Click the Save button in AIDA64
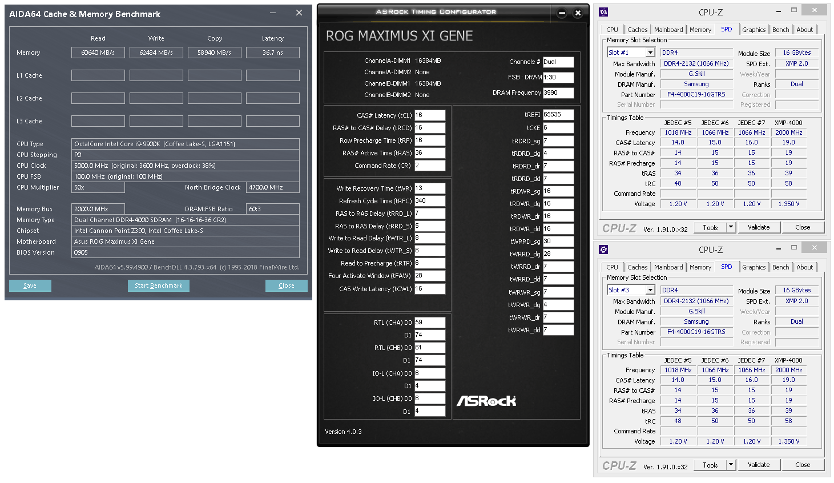834x483 pixels. tap(30, 285)
